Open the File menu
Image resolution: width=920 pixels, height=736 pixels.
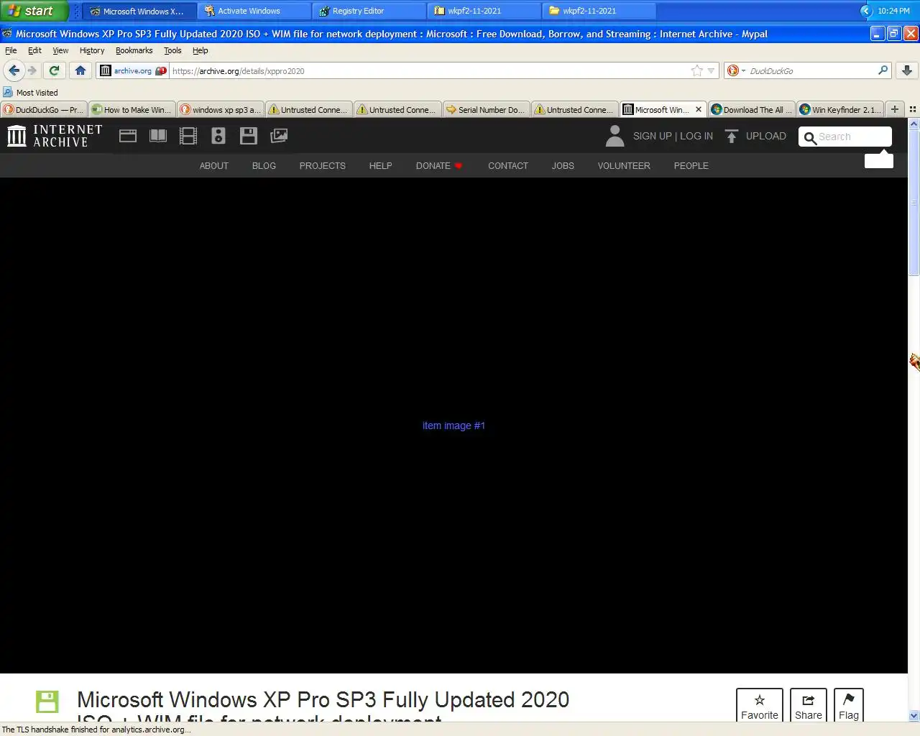(11, 50)
